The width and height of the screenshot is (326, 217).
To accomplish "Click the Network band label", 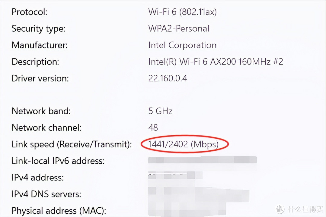I will point(41,111).
